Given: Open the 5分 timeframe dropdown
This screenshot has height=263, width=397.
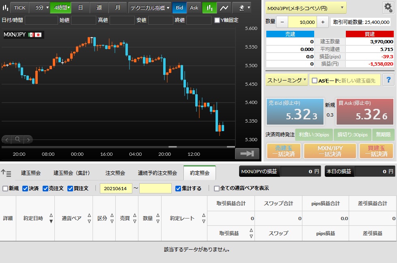Looking at the screenshot, I should (x=39, y=8).
